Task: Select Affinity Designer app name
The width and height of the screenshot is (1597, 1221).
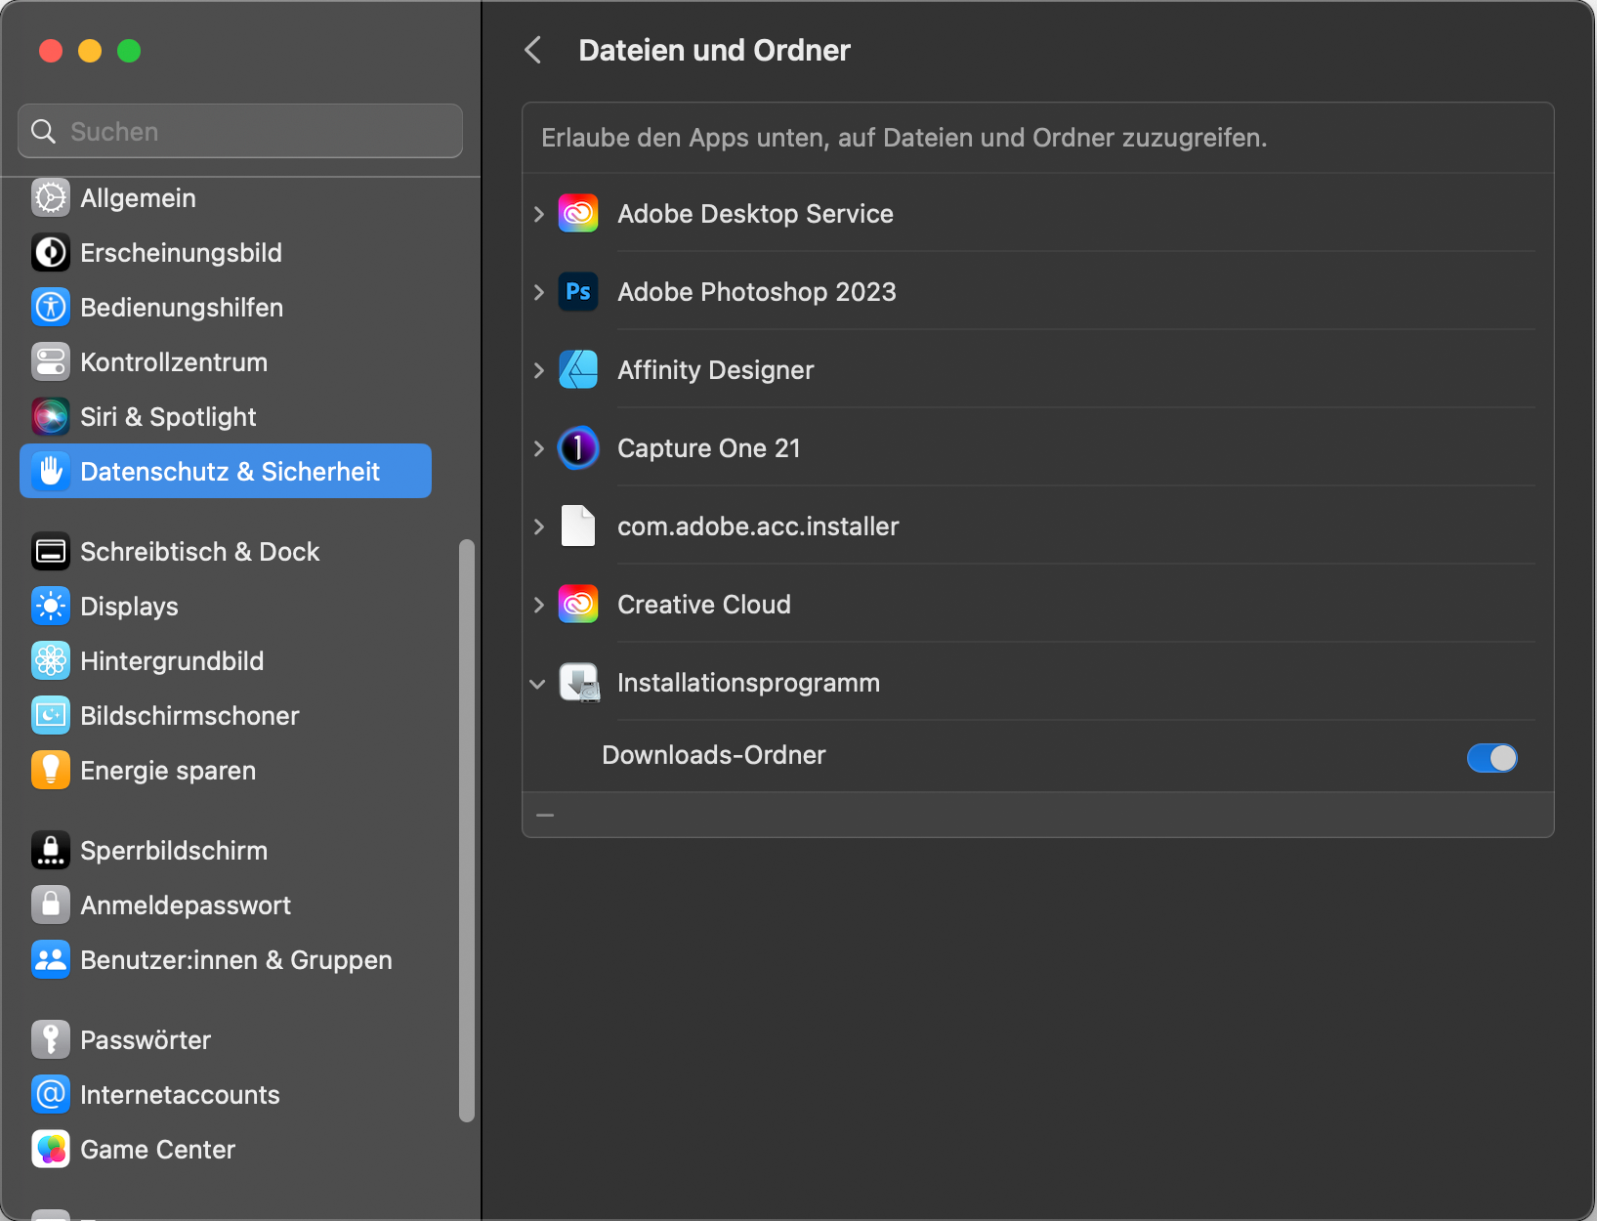Action: click(x=716, y=370)
